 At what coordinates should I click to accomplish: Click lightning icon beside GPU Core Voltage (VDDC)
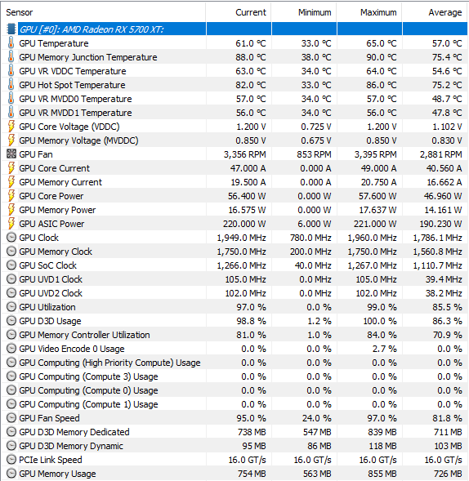pyautogui.click(x=11, y=127)
